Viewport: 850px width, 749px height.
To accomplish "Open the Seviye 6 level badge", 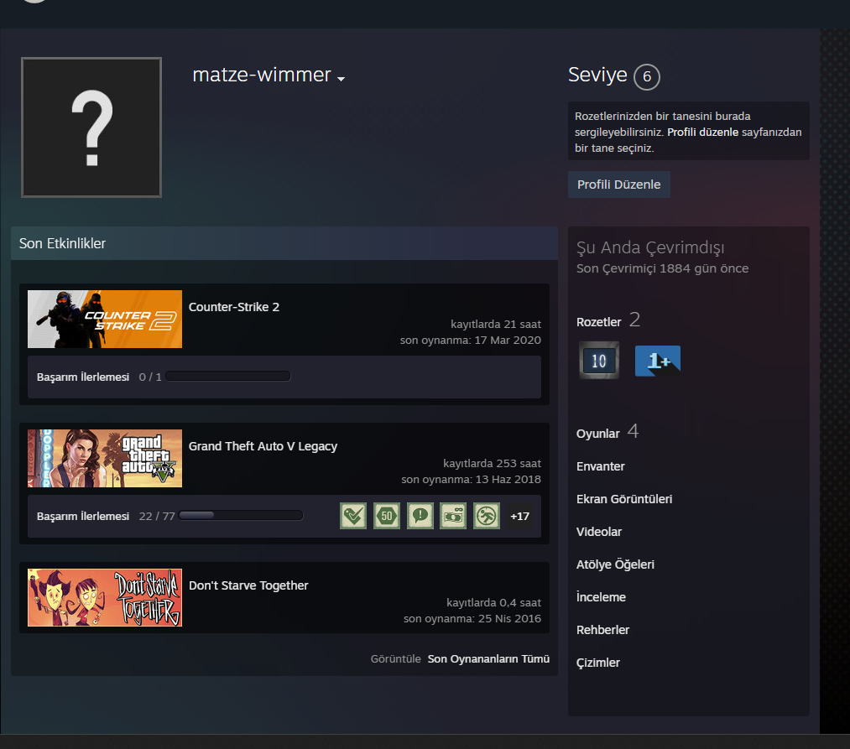I will coord(647,77).
